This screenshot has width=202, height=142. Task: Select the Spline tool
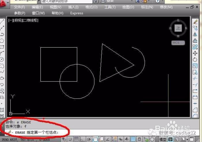(2, 72)
